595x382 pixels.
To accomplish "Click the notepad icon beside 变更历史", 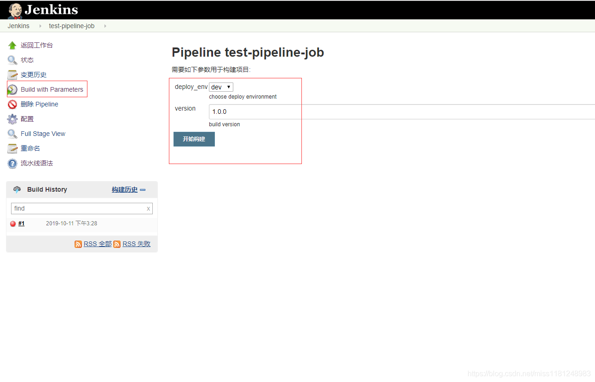I will 12,75.
